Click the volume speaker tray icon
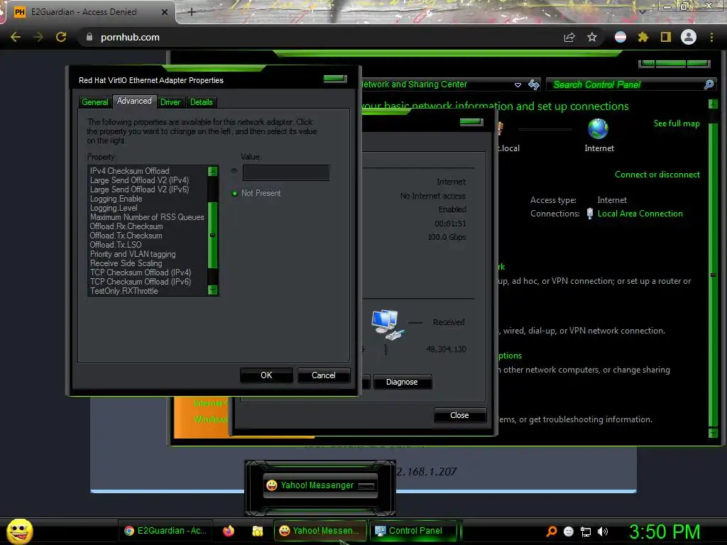The height and width of the screenshot is (545, 727). tap(603, 532)
